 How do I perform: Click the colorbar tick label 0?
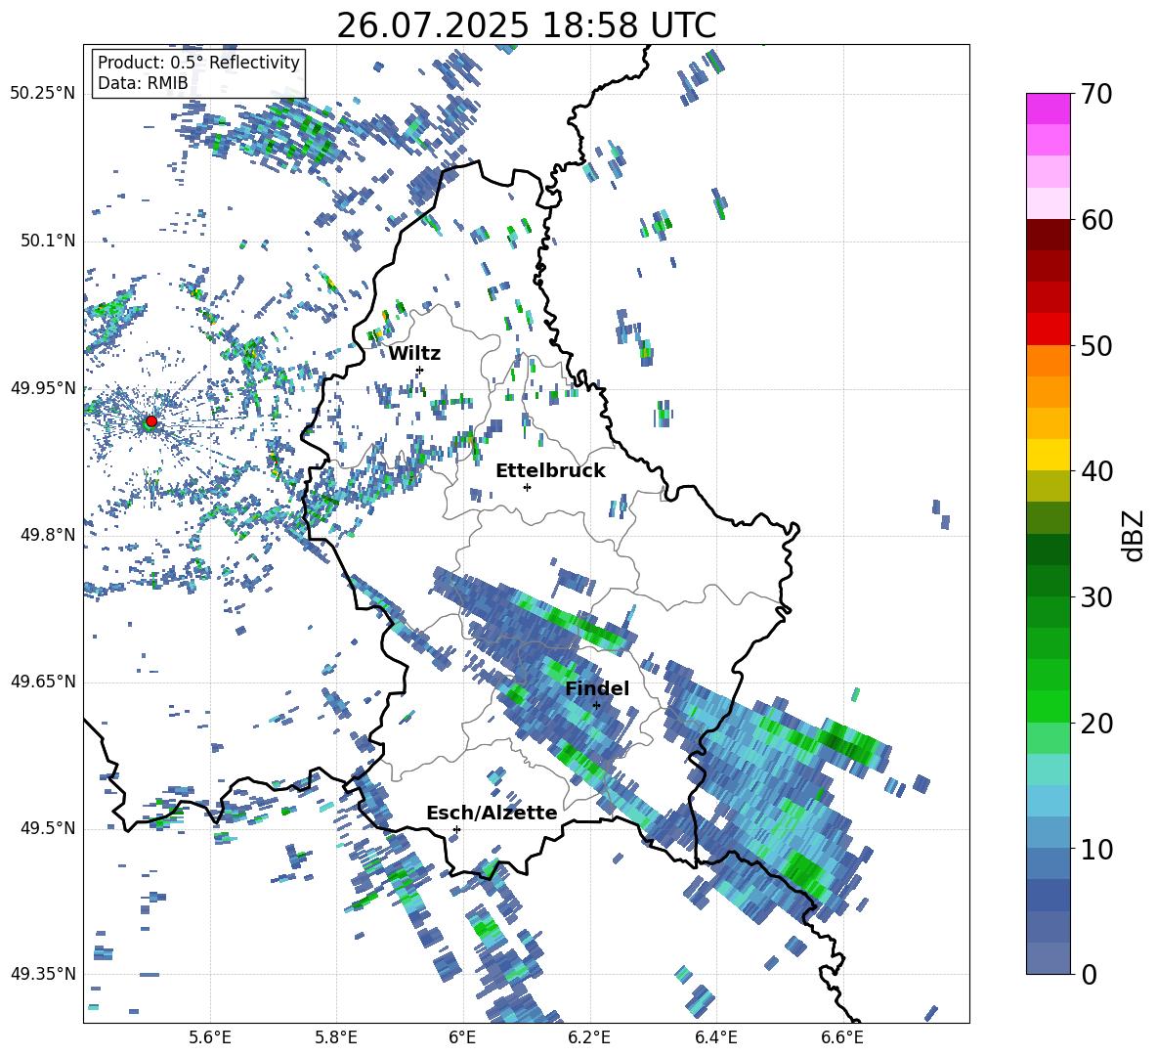click(x=1089, y=974)
